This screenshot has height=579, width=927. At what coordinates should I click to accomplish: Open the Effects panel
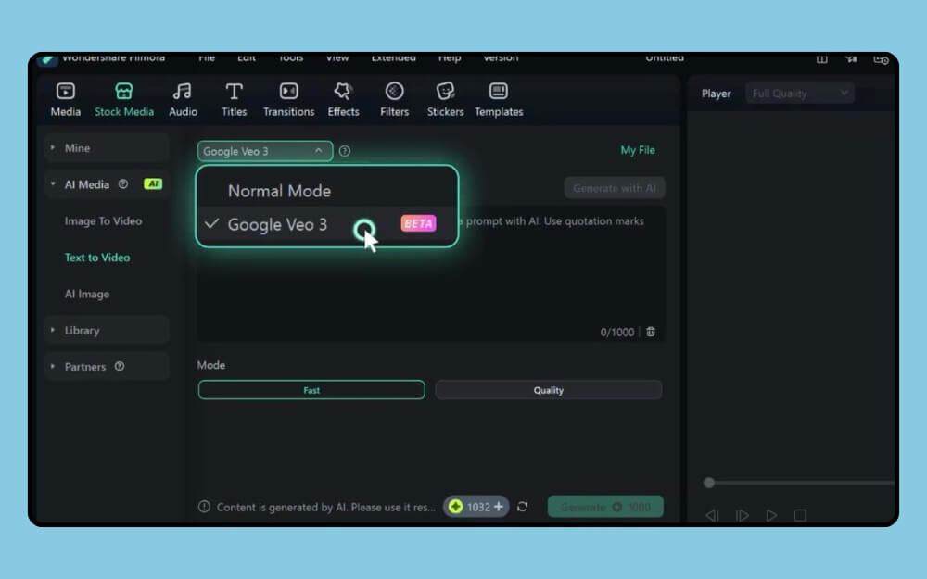tap(343, 97)
